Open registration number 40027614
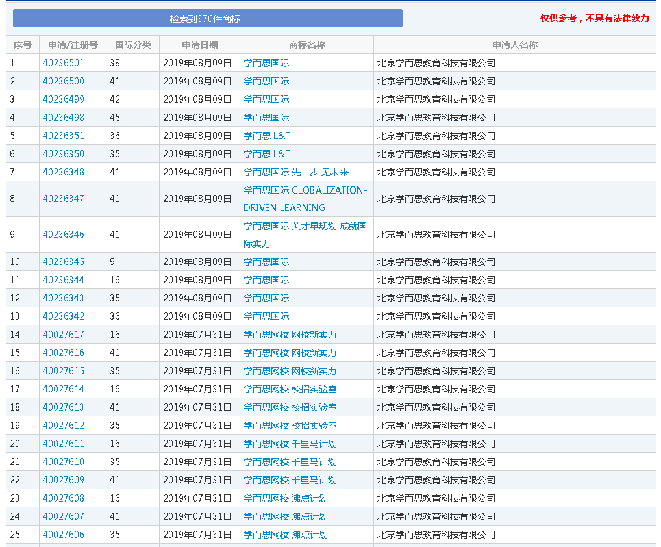 point(63,389)
